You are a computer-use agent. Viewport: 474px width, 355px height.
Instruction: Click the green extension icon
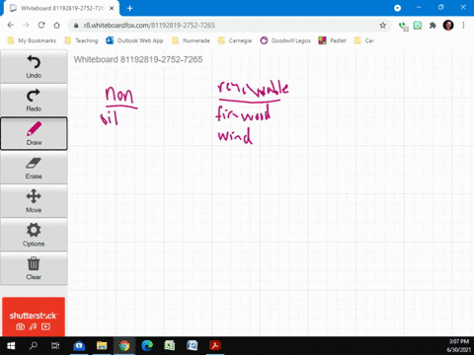pos(418,26)
